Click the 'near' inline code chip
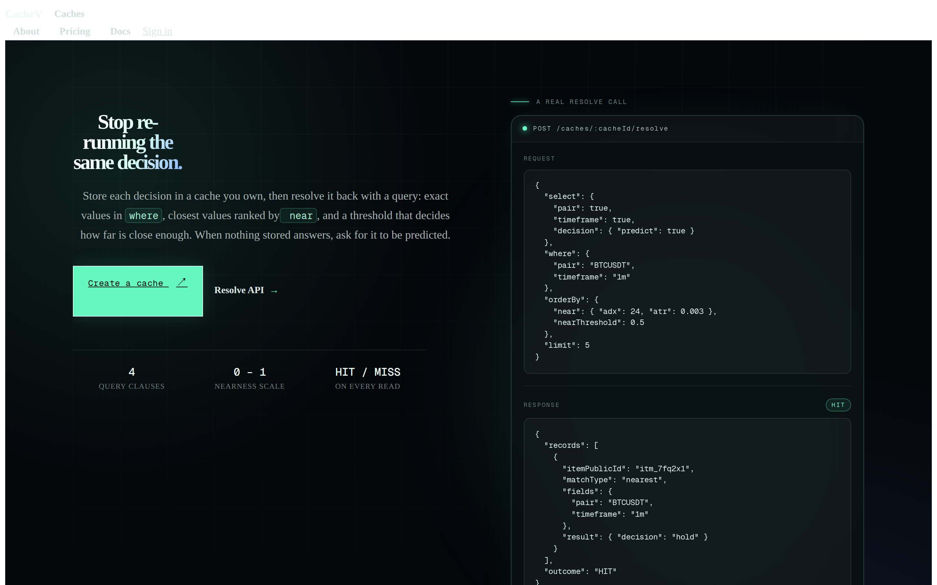 click(299, 215)
